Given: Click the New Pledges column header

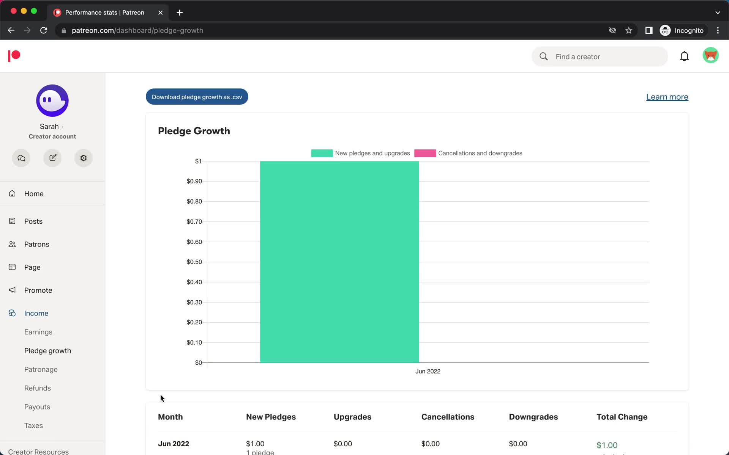Looking at the screenshot, I should point(271,417).
